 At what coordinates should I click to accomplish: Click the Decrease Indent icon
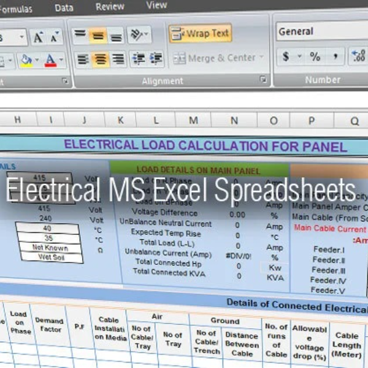pos(138,58)
